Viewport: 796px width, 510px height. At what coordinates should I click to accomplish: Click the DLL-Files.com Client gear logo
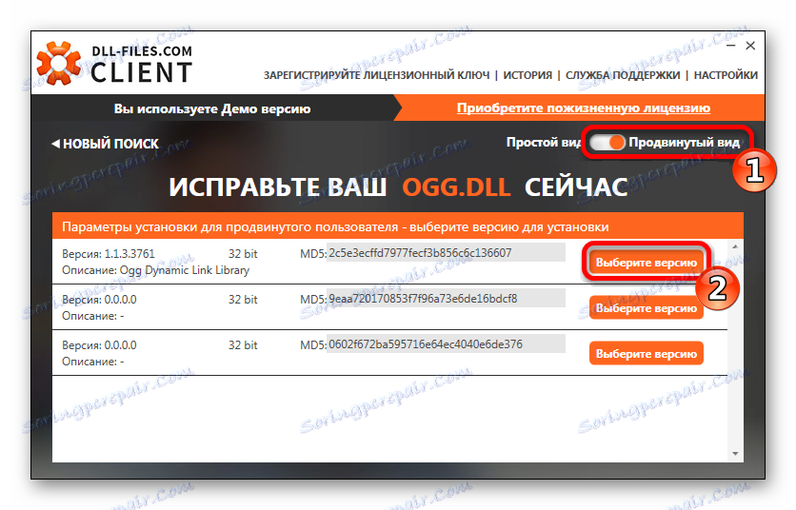[x=59, y=63]
